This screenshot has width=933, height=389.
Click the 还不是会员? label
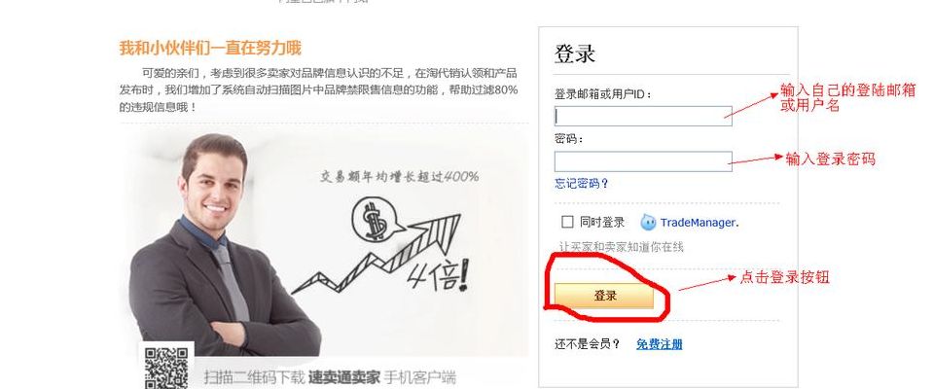click(x=588, y=344)
